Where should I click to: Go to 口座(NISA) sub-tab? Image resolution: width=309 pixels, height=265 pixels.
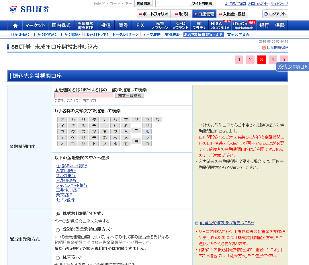coord(70,34)
